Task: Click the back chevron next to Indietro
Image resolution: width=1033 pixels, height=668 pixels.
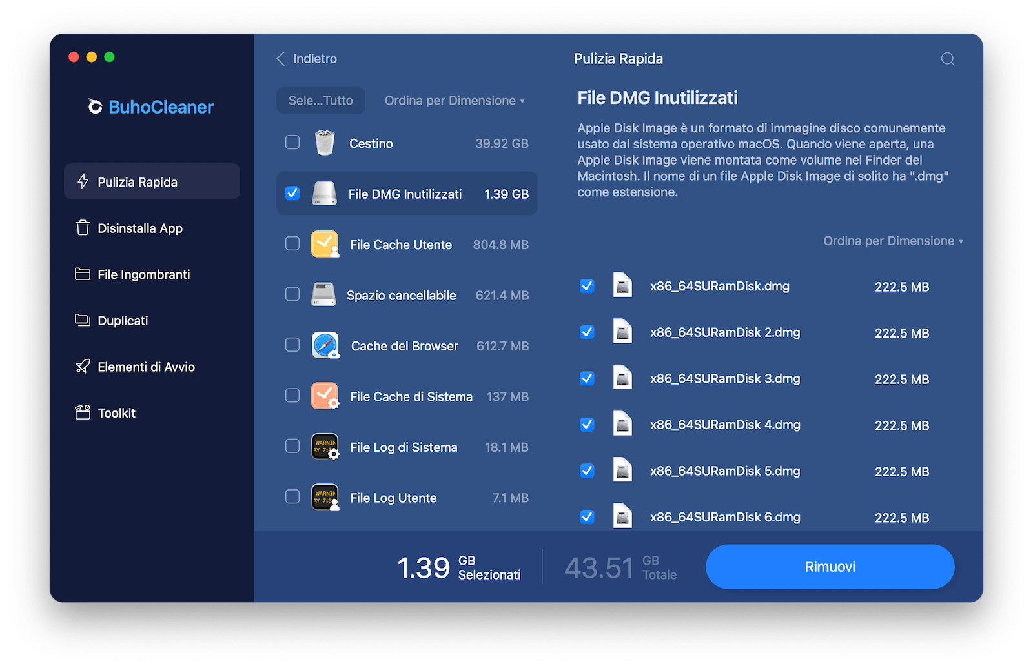Action: pyautogui.click(x=281, y=59)
